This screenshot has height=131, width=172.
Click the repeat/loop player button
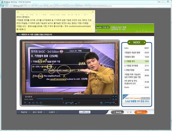tap(41, 103)
